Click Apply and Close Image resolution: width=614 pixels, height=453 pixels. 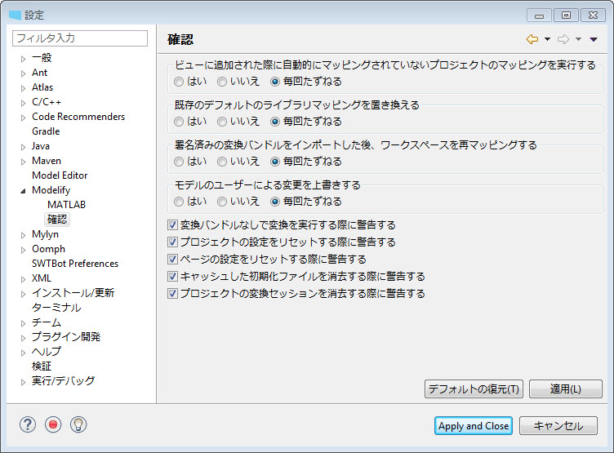[x=474, y=425]
